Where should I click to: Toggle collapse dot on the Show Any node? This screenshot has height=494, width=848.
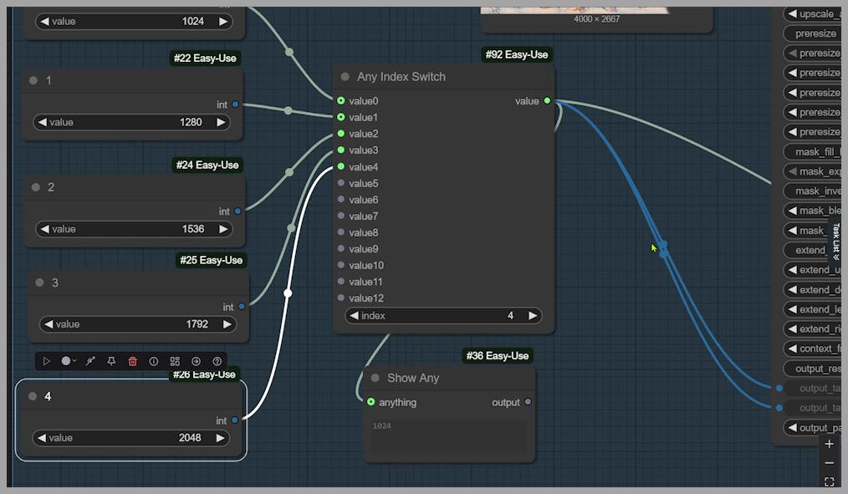(x=375, y=379)
